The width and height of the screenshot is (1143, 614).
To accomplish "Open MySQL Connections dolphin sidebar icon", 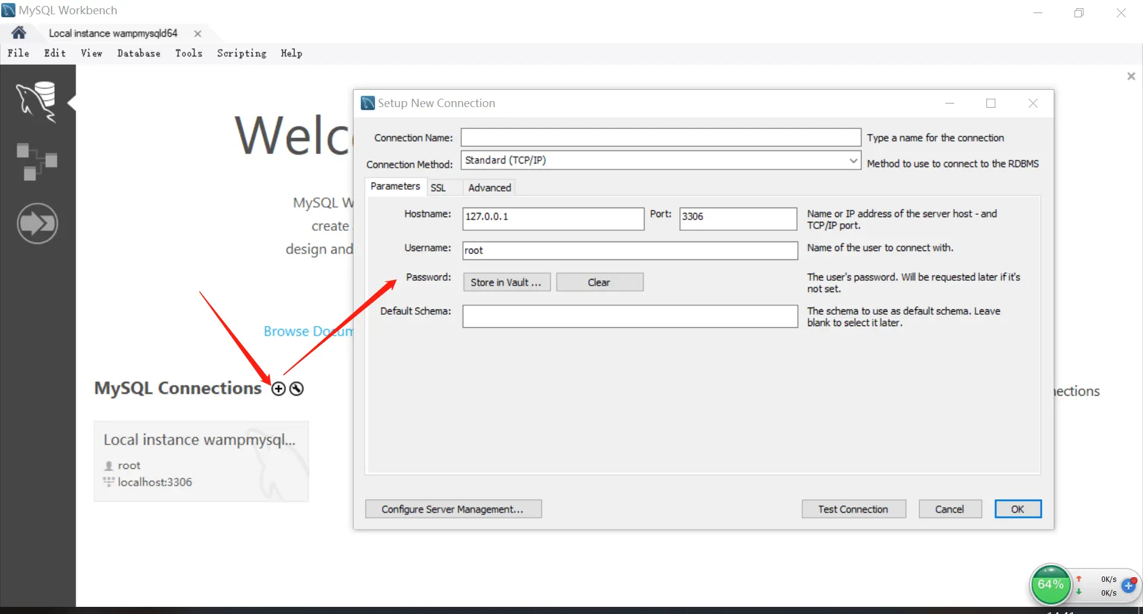I will point(37,102).
